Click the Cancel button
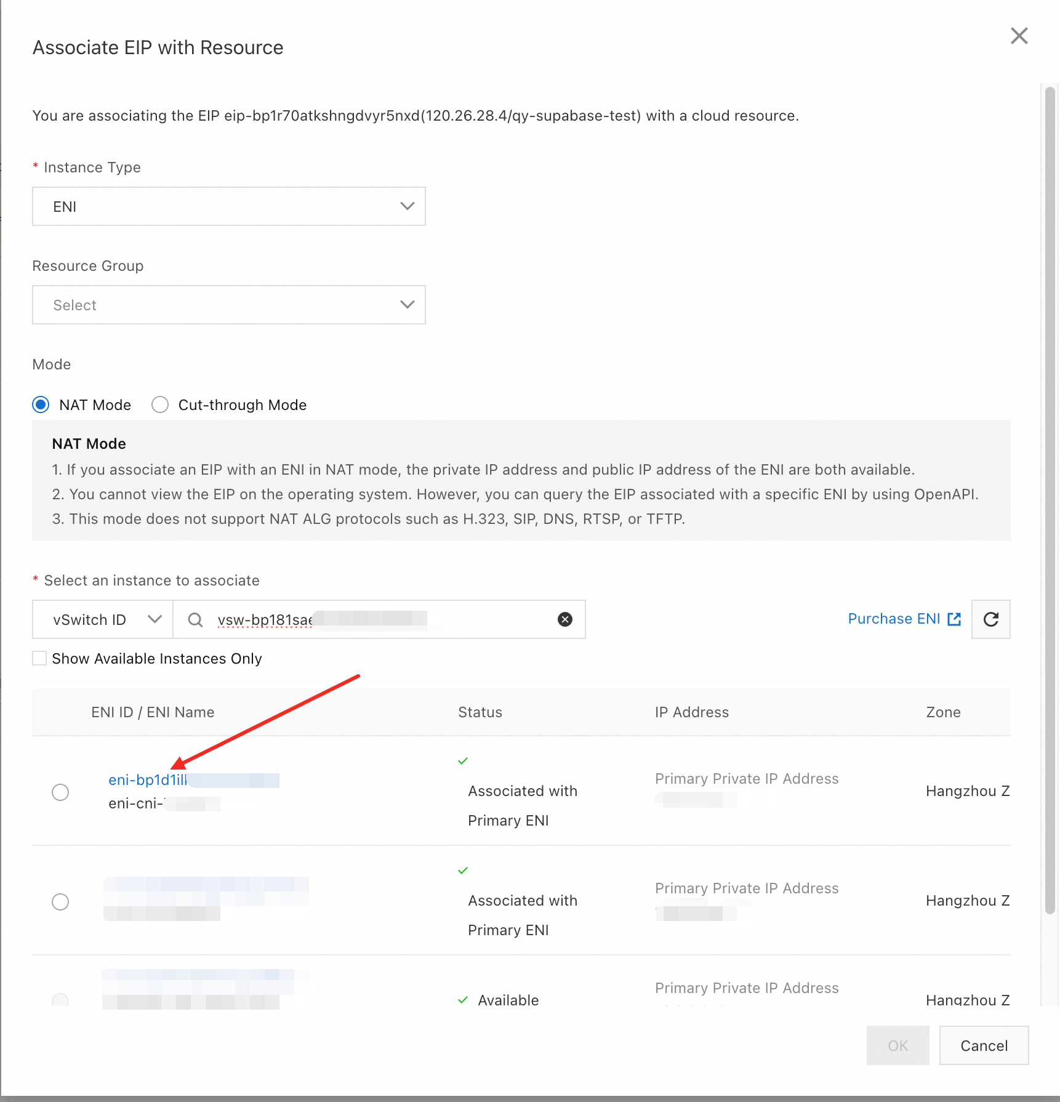The width and height of the screenshot is (1060, 1102). 984,1045
